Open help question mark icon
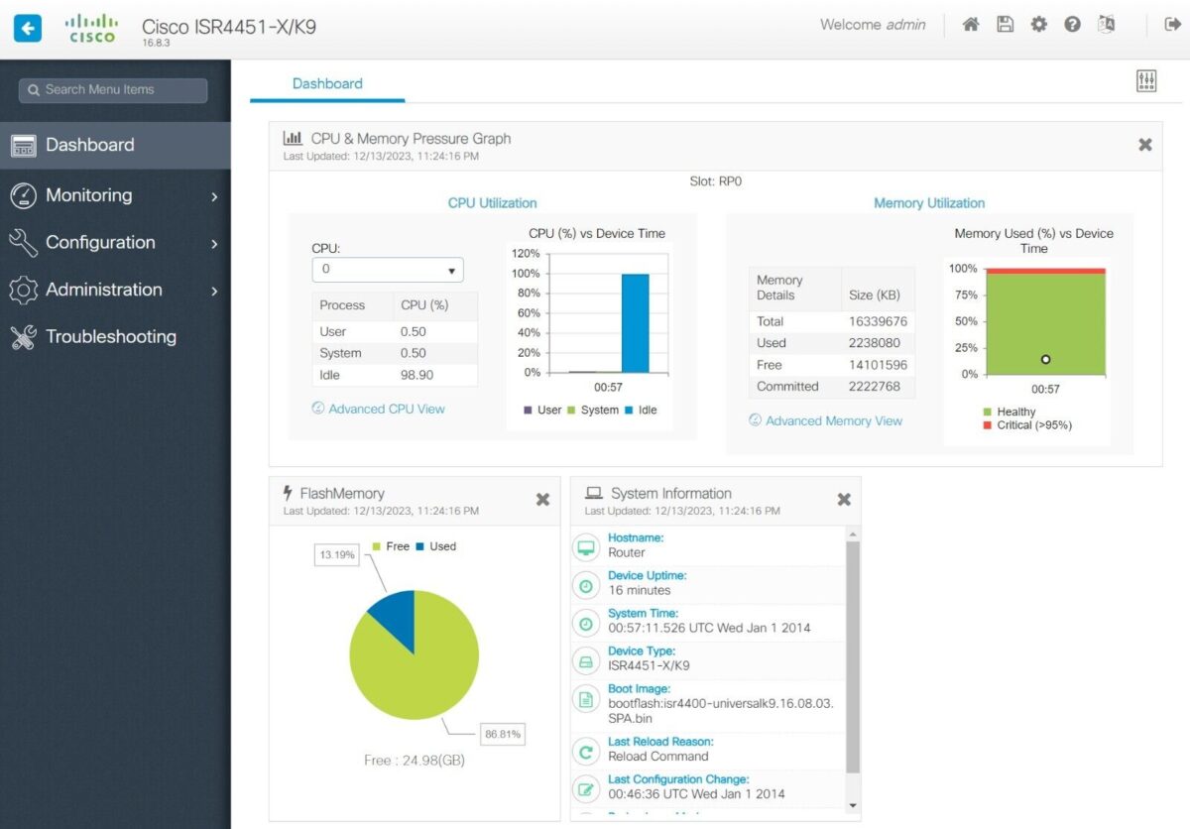 [1072, 25]
